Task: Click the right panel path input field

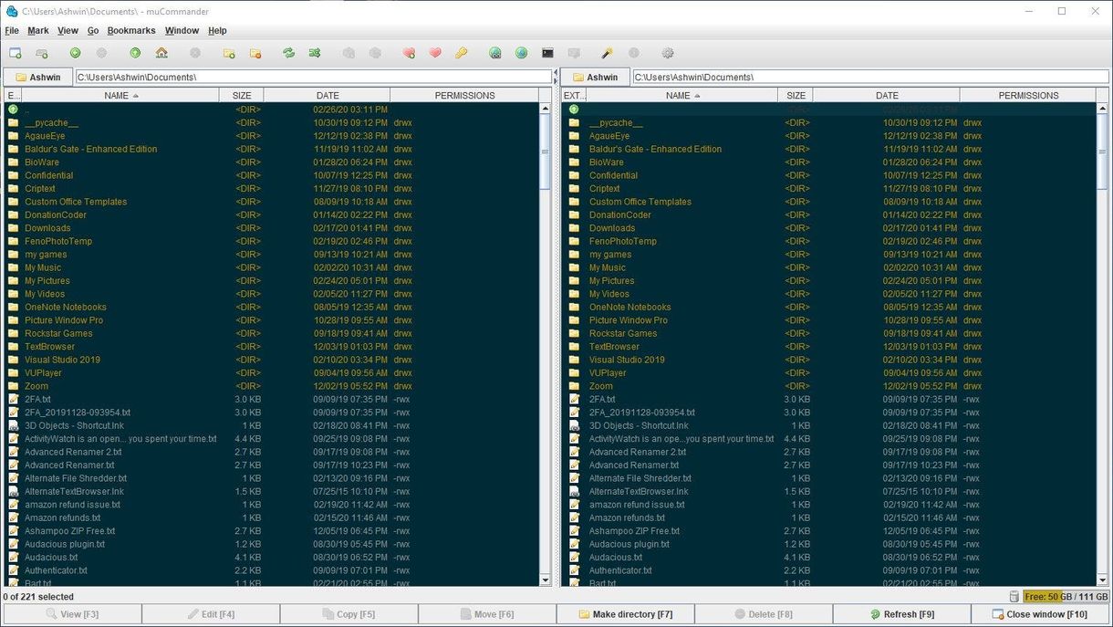Action: pyautogui.click(x=870, y=78)
